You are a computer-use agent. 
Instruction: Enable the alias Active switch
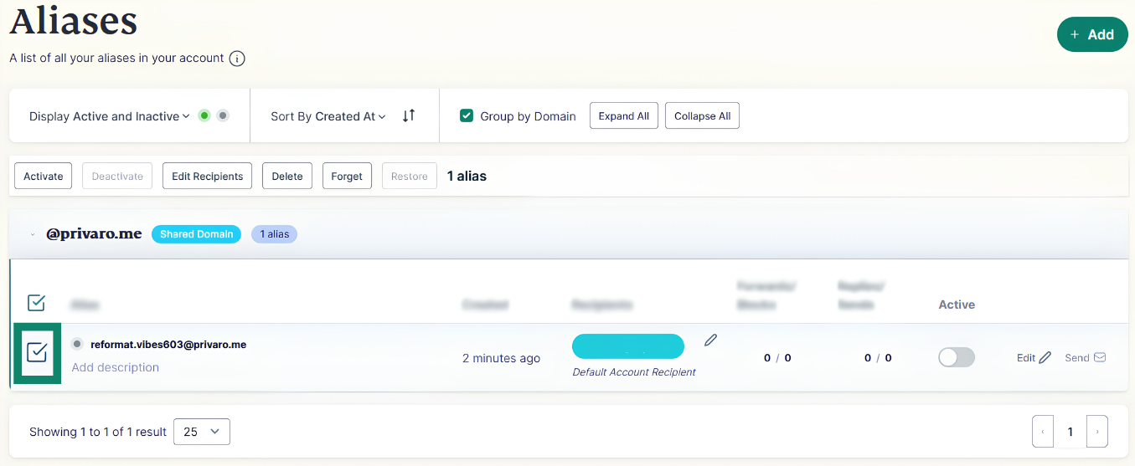pyautogui.click(x=957, y=357)
